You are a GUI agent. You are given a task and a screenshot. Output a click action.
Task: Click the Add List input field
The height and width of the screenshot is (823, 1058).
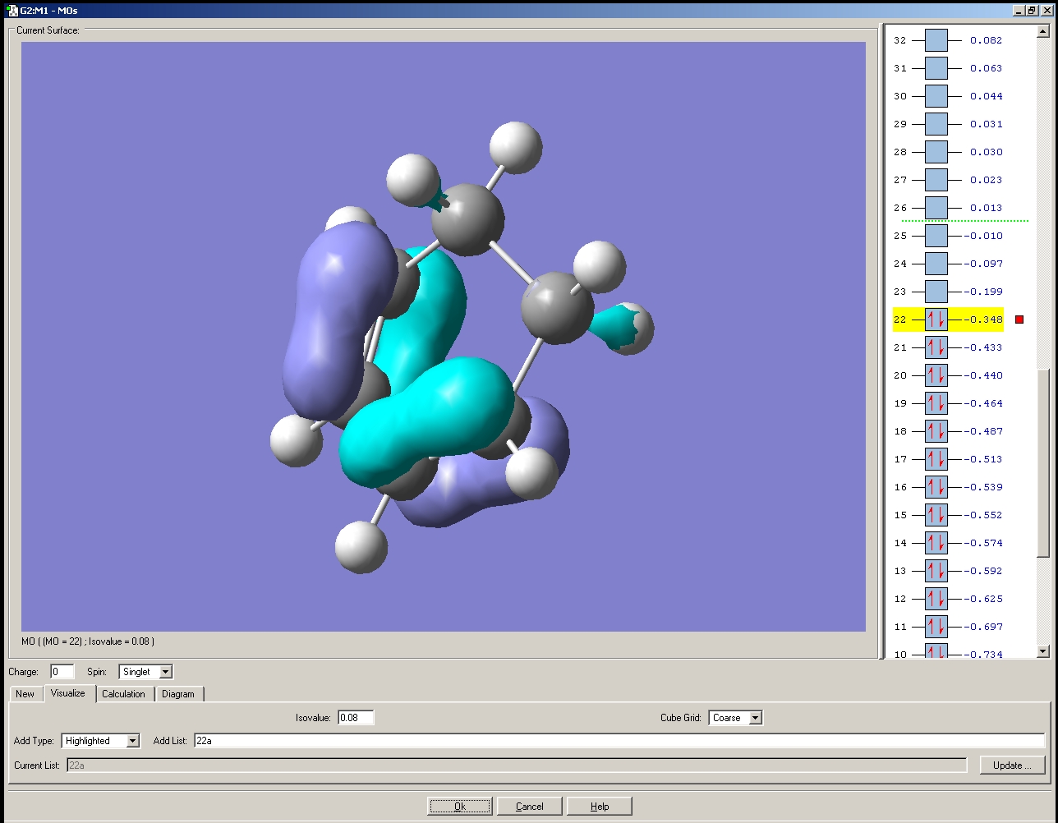coord(619,741)
